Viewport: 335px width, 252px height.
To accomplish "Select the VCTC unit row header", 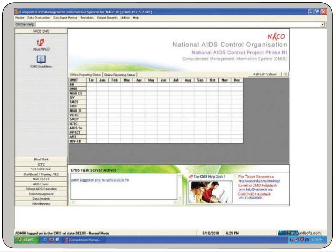I will 78,115.
